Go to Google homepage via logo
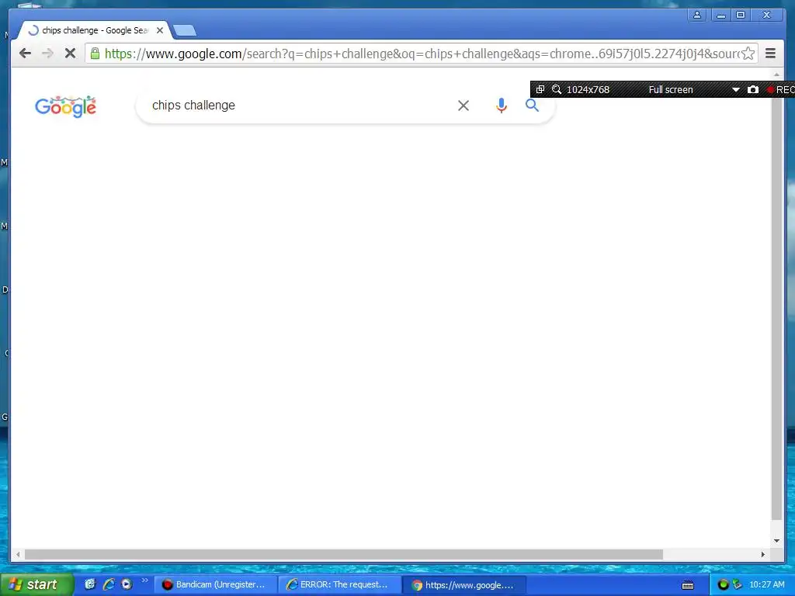Viewport: 795px width, 596px height. click(x=65, y=106)
